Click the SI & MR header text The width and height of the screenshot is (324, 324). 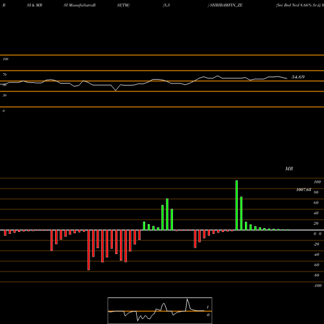(x=34, y=5)
